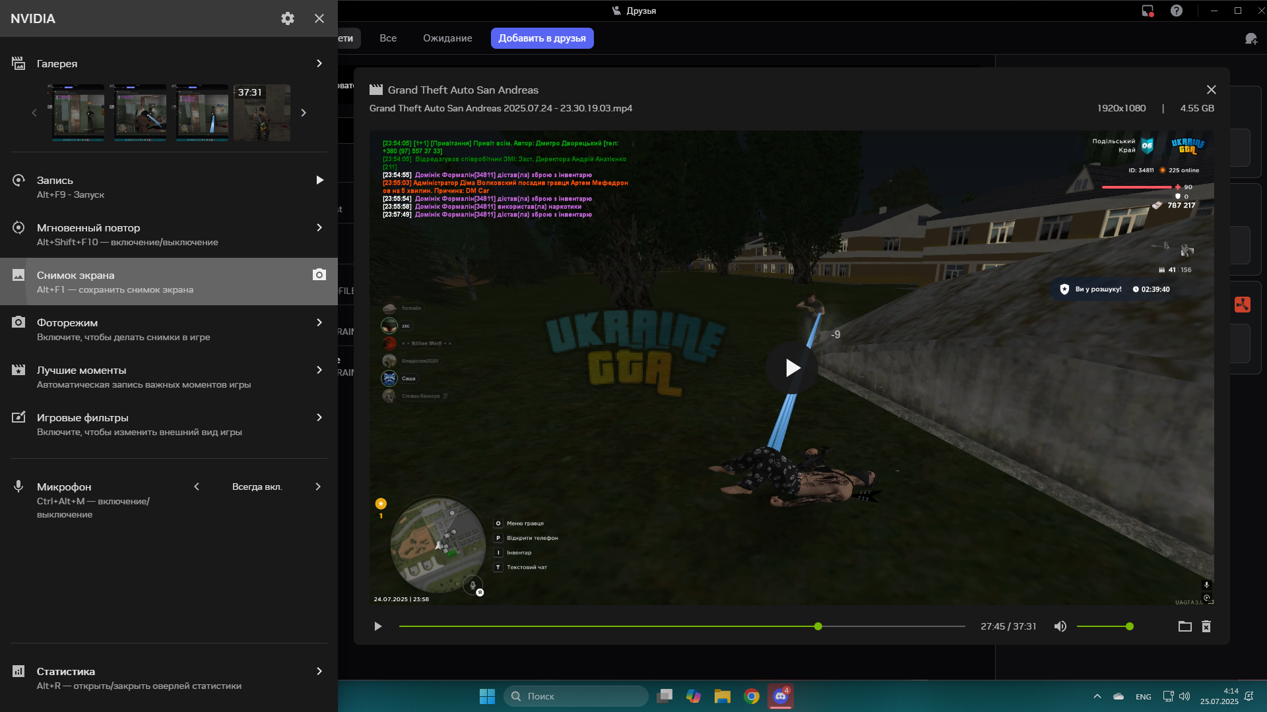The width and height of the screenshot is (1267, 712).
Task: Delete the video with trash icon
Action: (x=1206, y=626)
